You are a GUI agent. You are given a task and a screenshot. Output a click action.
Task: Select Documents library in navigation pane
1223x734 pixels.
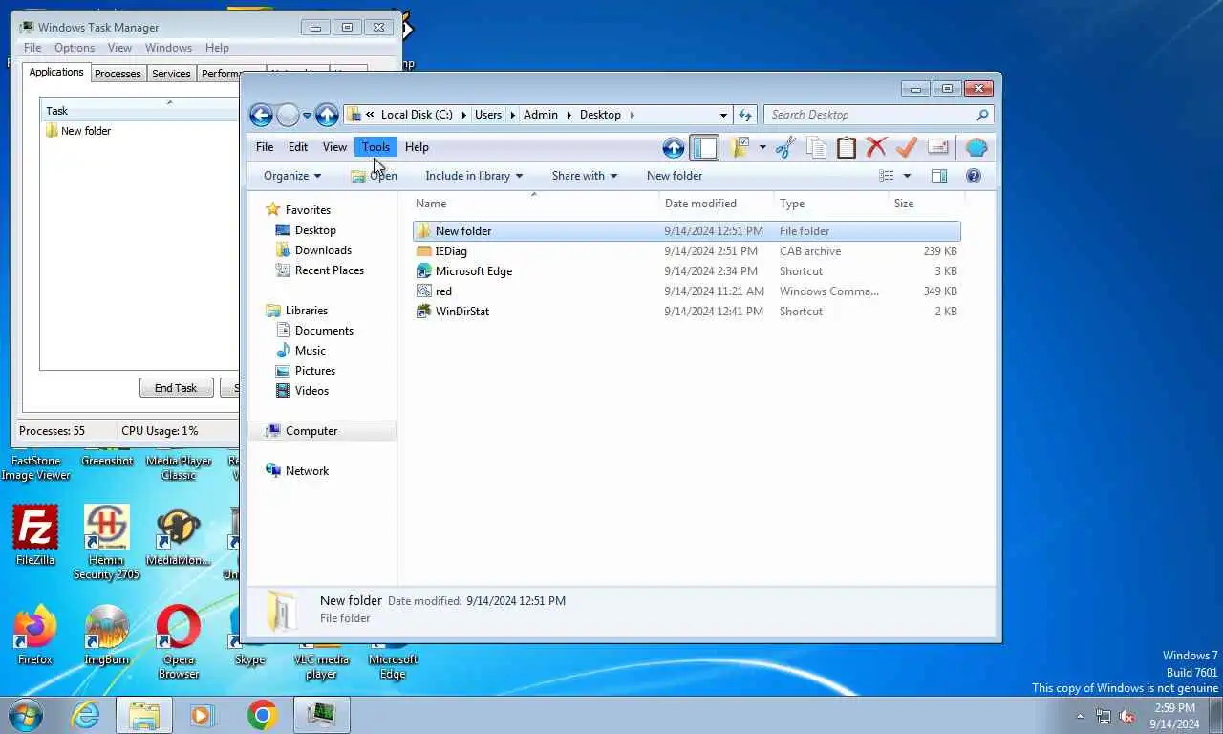[x=324, y=331]
